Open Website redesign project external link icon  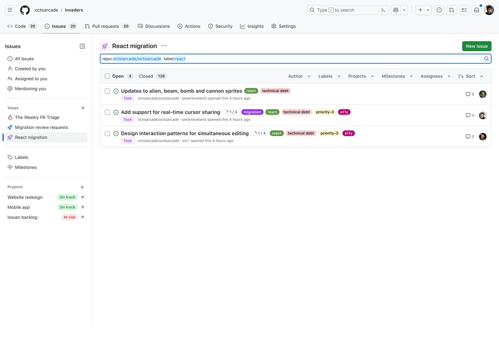click(82, 197)
